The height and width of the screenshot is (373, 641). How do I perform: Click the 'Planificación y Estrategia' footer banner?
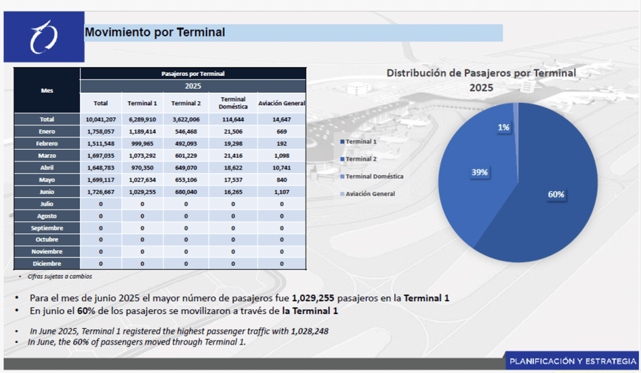click(572, 362)
